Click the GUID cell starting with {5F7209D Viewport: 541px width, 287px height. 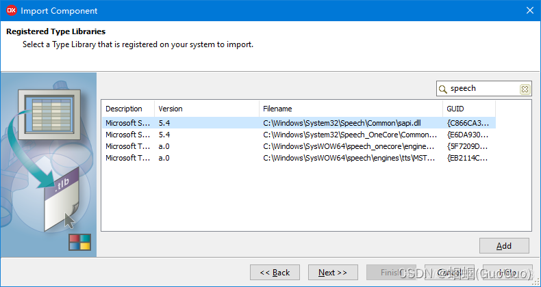[x=468, y=146]
